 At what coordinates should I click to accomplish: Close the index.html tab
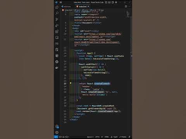pos(88,7)
